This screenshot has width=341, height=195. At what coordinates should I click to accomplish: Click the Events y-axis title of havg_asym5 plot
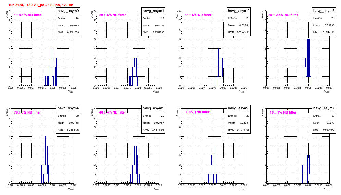pyautogui.click(x=92, y=112)
